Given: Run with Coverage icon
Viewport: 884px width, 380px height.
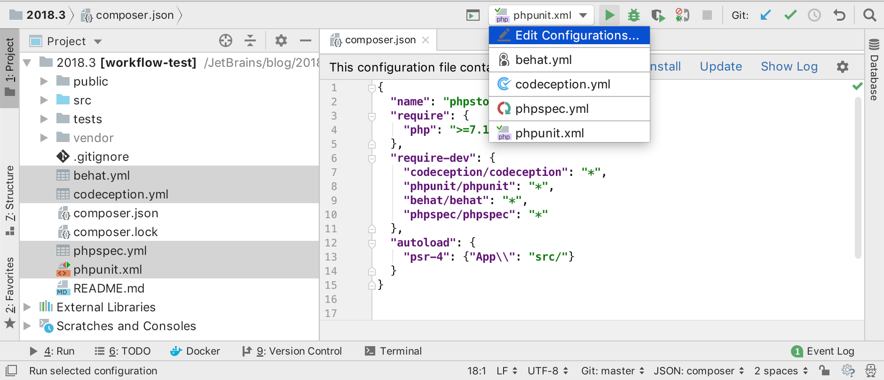Looking at the screenshot, I should (658, 16).
